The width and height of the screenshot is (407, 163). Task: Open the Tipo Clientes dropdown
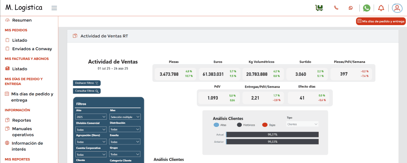point(302,124)
